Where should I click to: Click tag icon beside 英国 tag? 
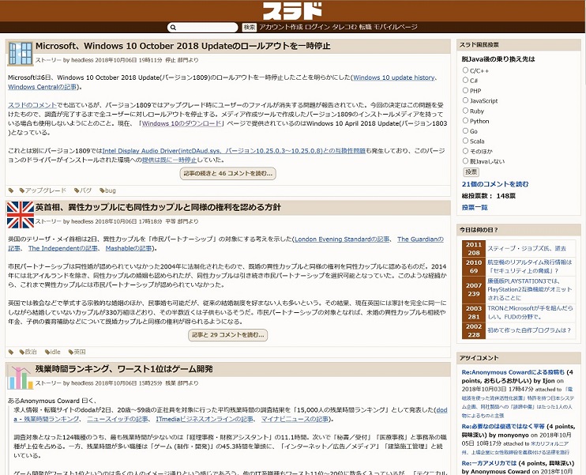click(70, 352)
